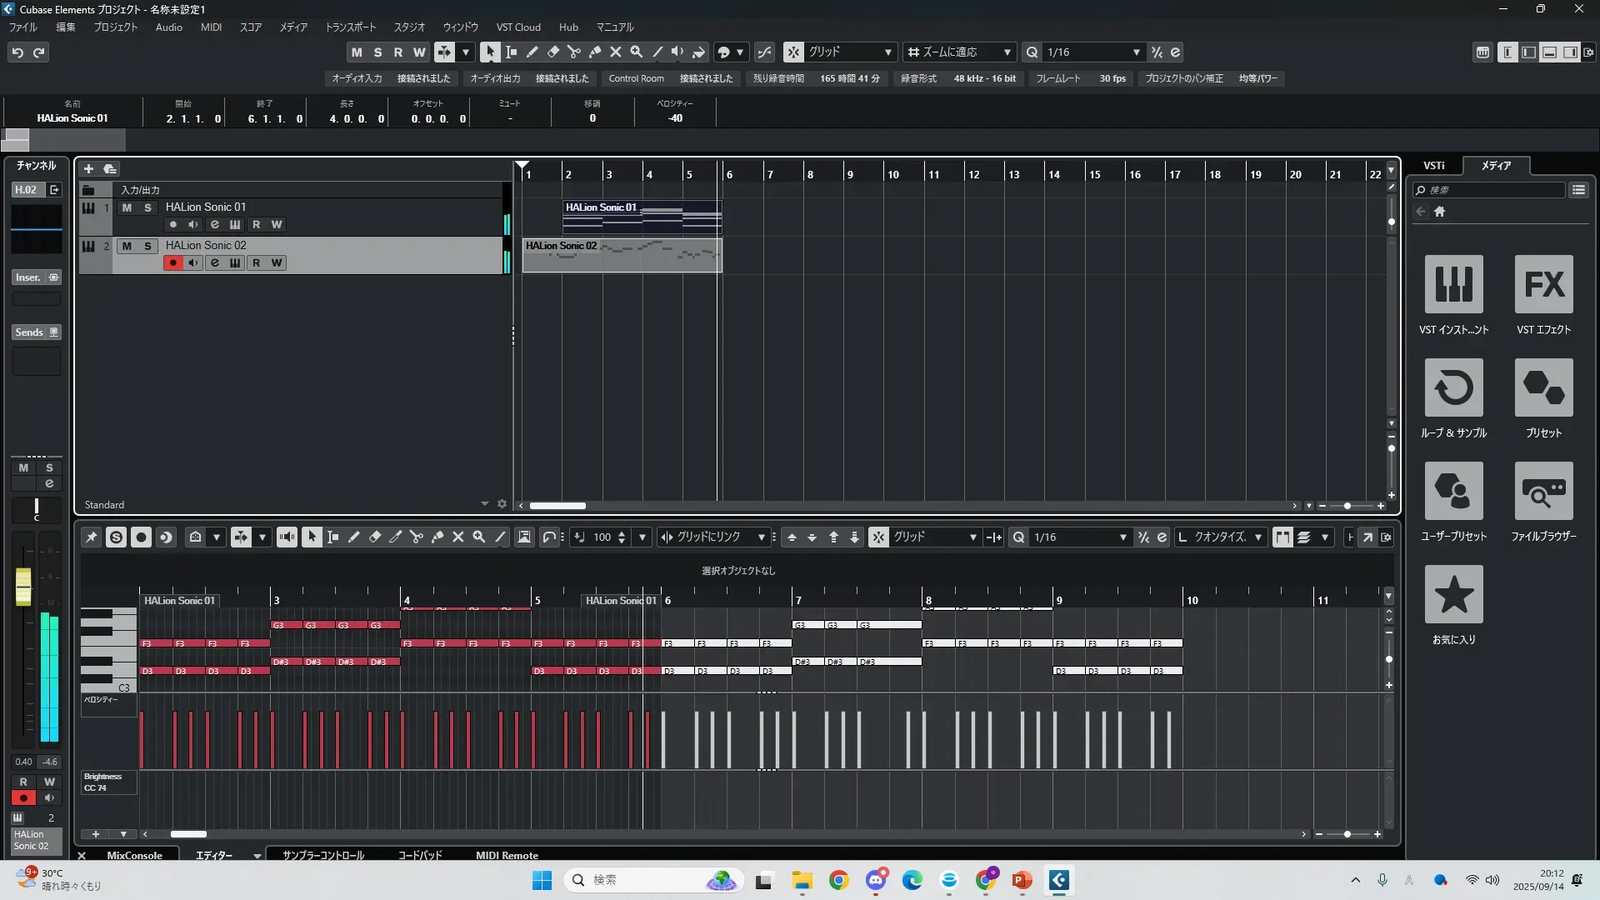
Task: Open the VST Instruments media tile
Action: [x=1453, y=284]
